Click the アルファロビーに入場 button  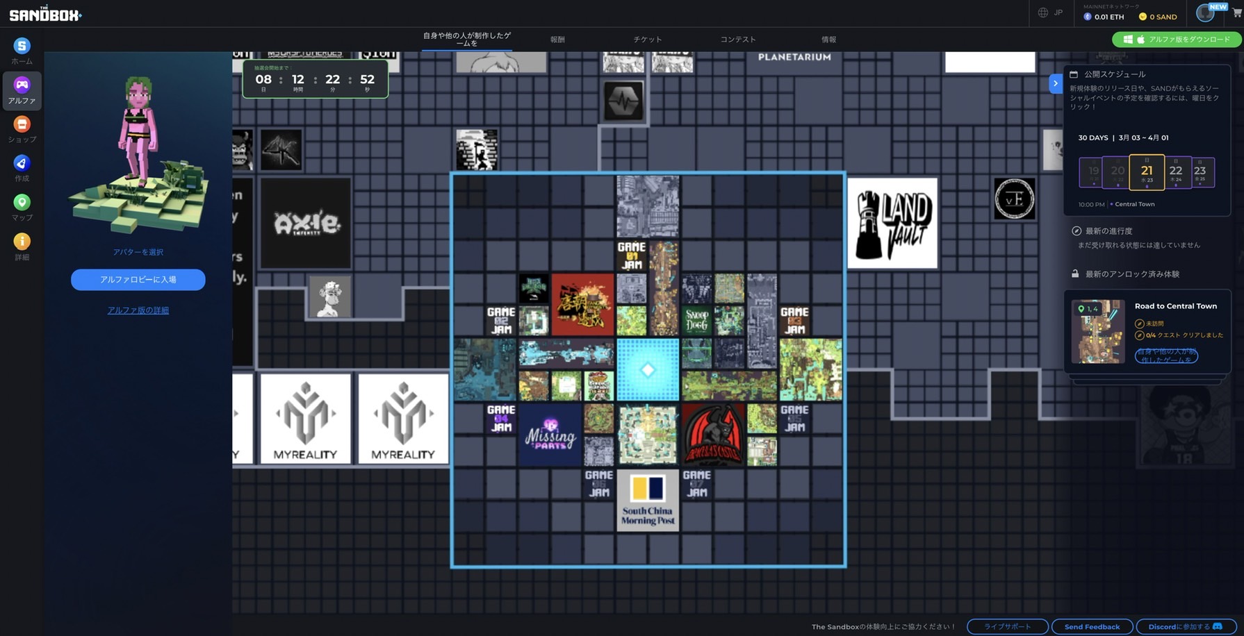(x=138, y=280)
